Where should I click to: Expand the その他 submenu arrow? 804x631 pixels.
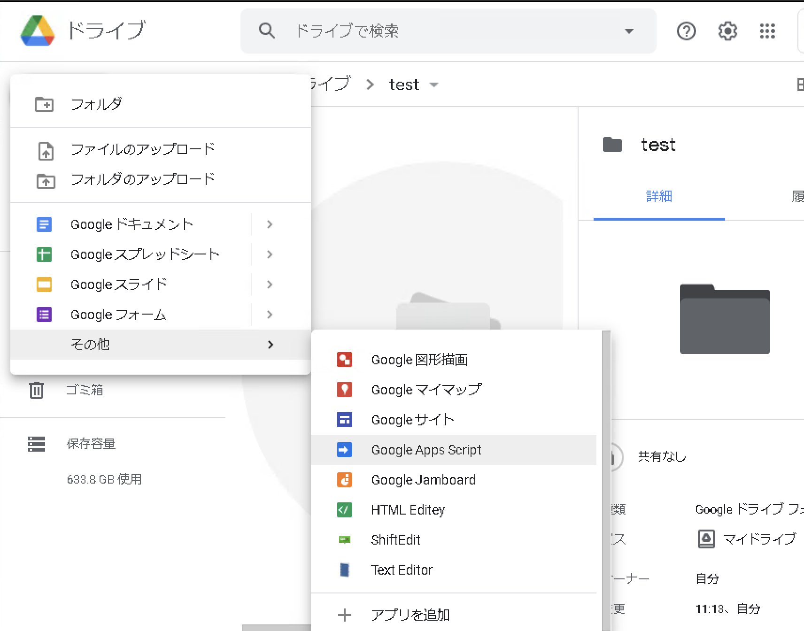[271, 345]
